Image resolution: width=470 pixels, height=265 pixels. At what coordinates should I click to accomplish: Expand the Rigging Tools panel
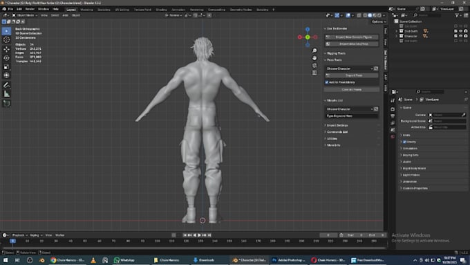click(336, 53)
